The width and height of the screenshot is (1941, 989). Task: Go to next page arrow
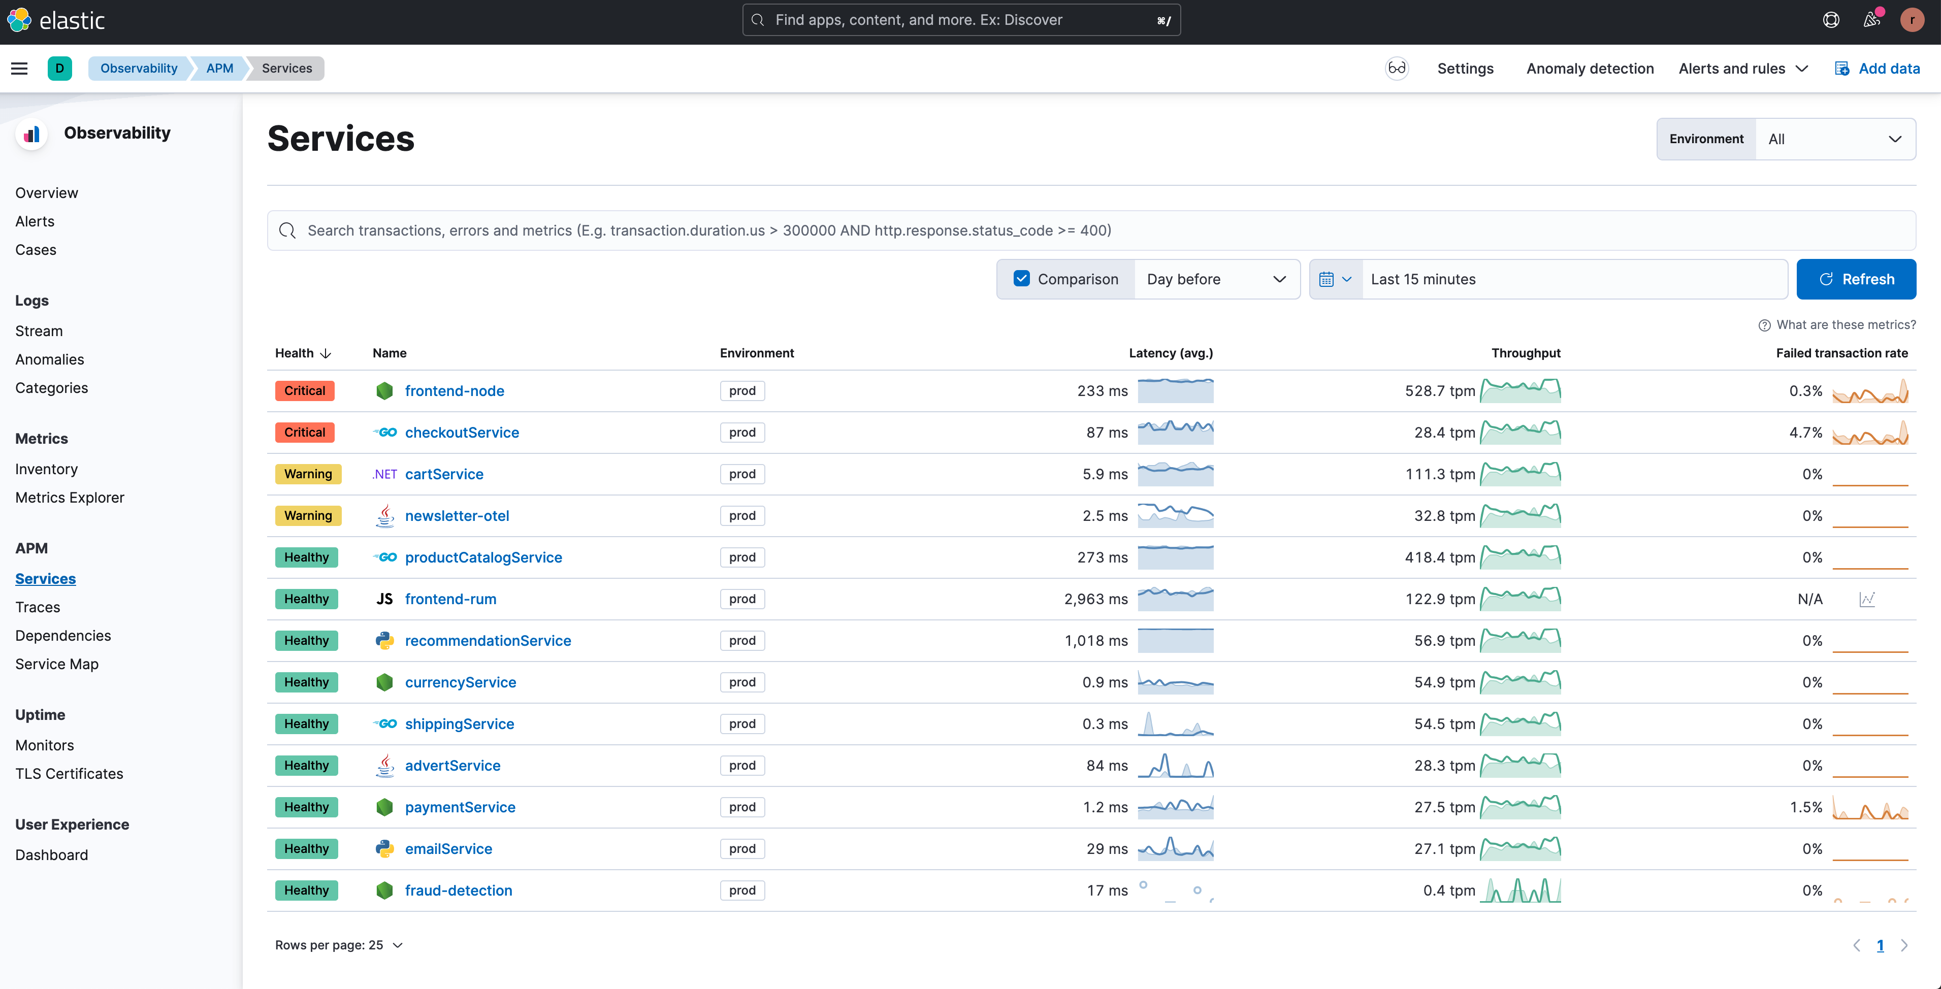click(x=1904, y=945)
